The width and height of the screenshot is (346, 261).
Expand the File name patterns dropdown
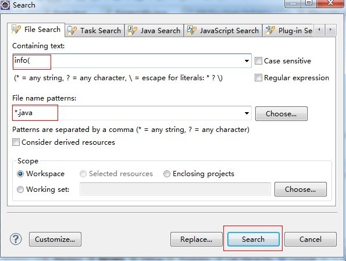click(247, 113)
